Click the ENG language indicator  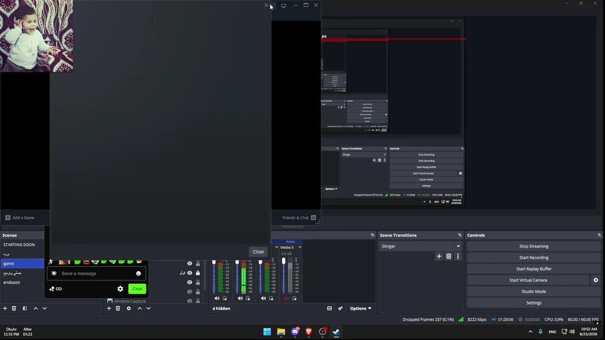tap(552, 332)
